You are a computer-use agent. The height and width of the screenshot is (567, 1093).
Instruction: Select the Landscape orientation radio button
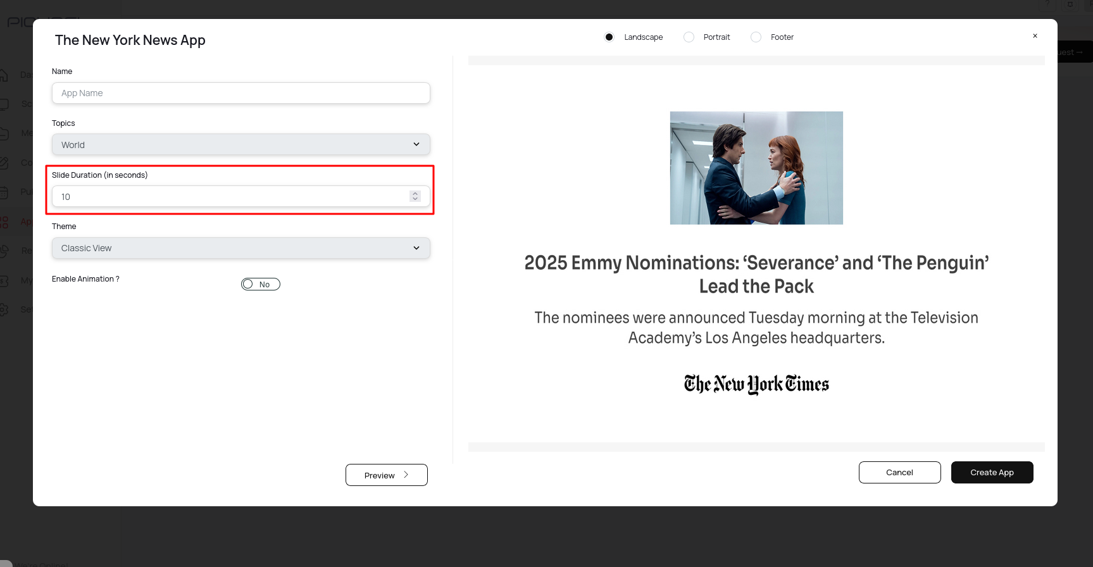coord(609,37)
